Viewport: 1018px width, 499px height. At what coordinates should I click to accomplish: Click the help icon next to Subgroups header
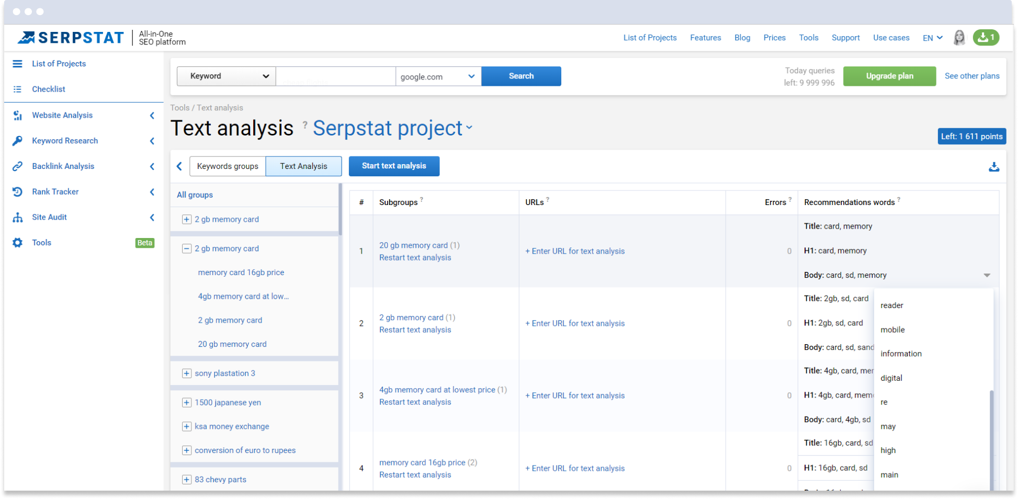(422, 199)
